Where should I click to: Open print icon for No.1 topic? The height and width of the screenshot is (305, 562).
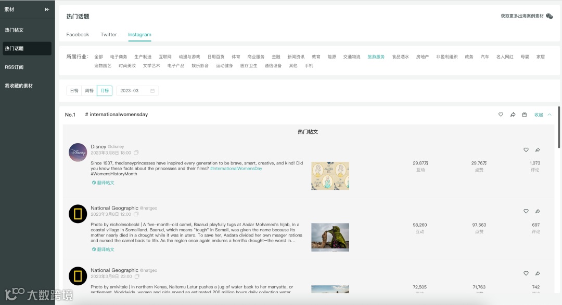[525, 115]
